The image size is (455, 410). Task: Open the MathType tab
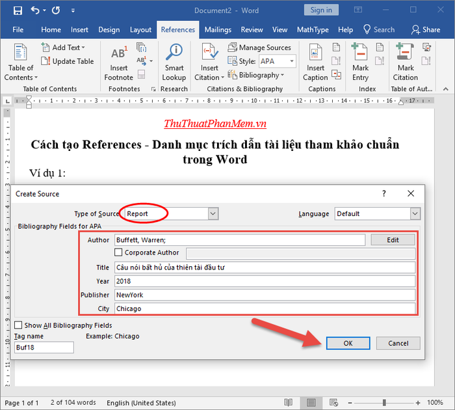(x=313, y=30)
